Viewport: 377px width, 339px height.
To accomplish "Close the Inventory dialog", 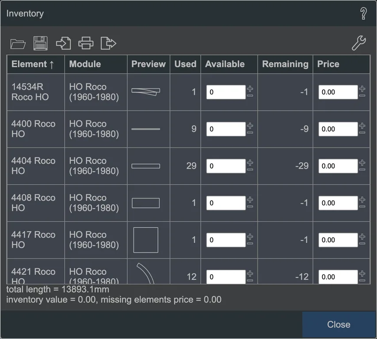I will click(339, 324).
